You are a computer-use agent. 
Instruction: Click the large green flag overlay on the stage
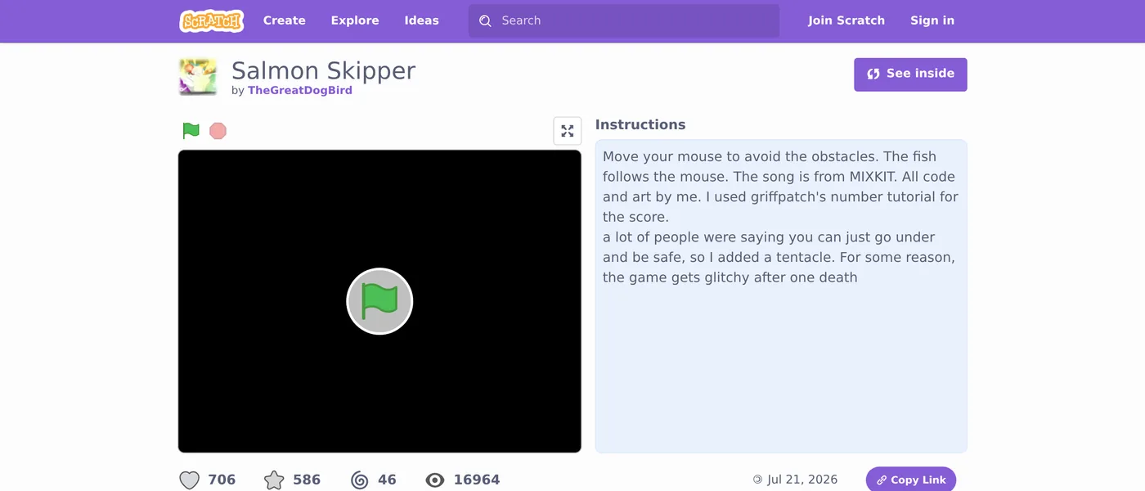coord(379,301)
